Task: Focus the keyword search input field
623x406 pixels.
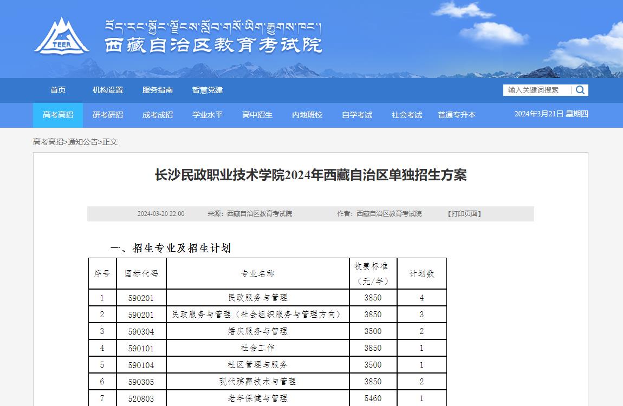Action: [x=538, y=90]
